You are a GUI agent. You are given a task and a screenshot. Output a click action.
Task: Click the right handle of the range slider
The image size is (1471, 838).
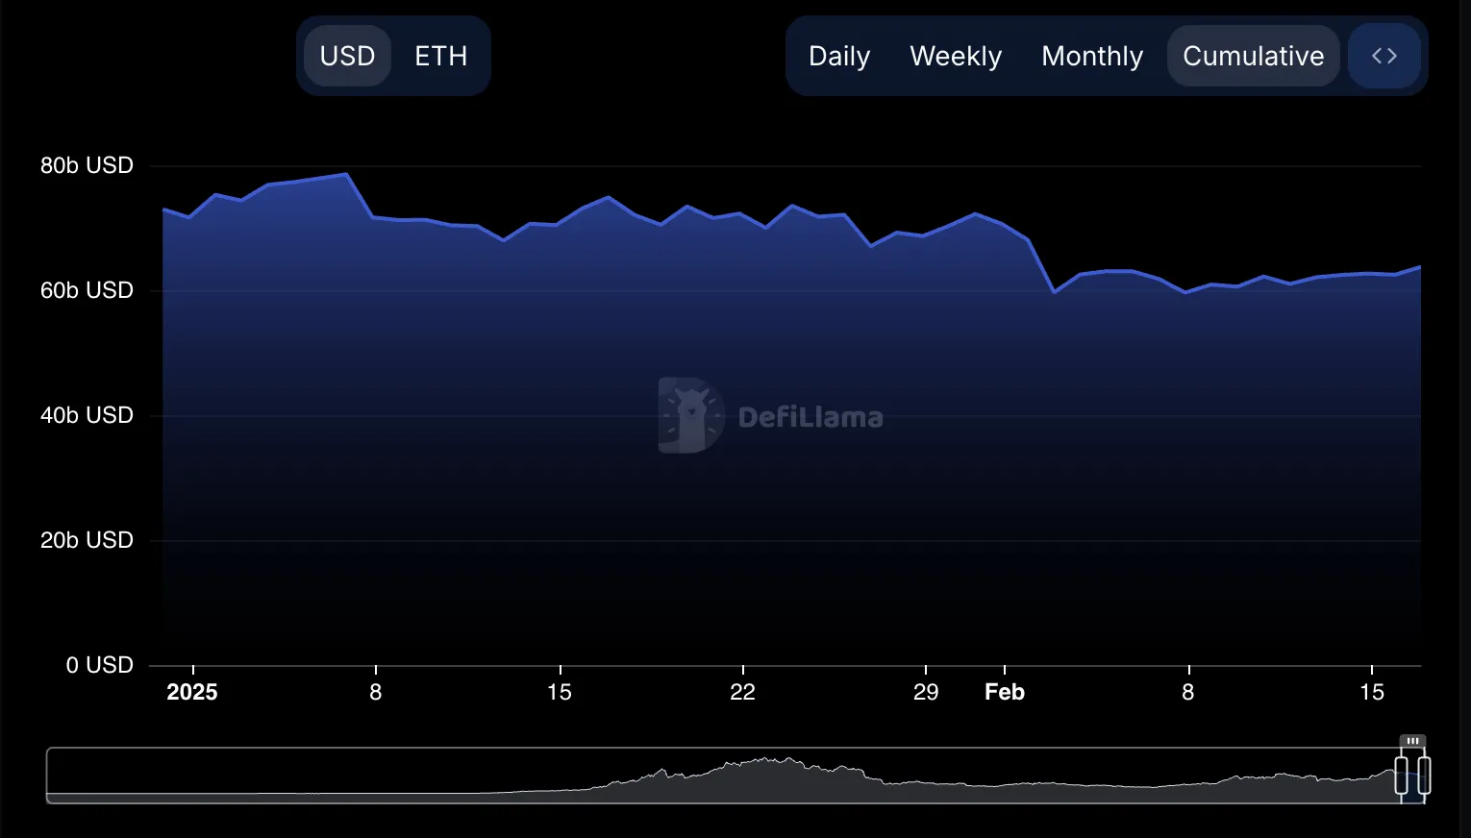point(1424,775)
